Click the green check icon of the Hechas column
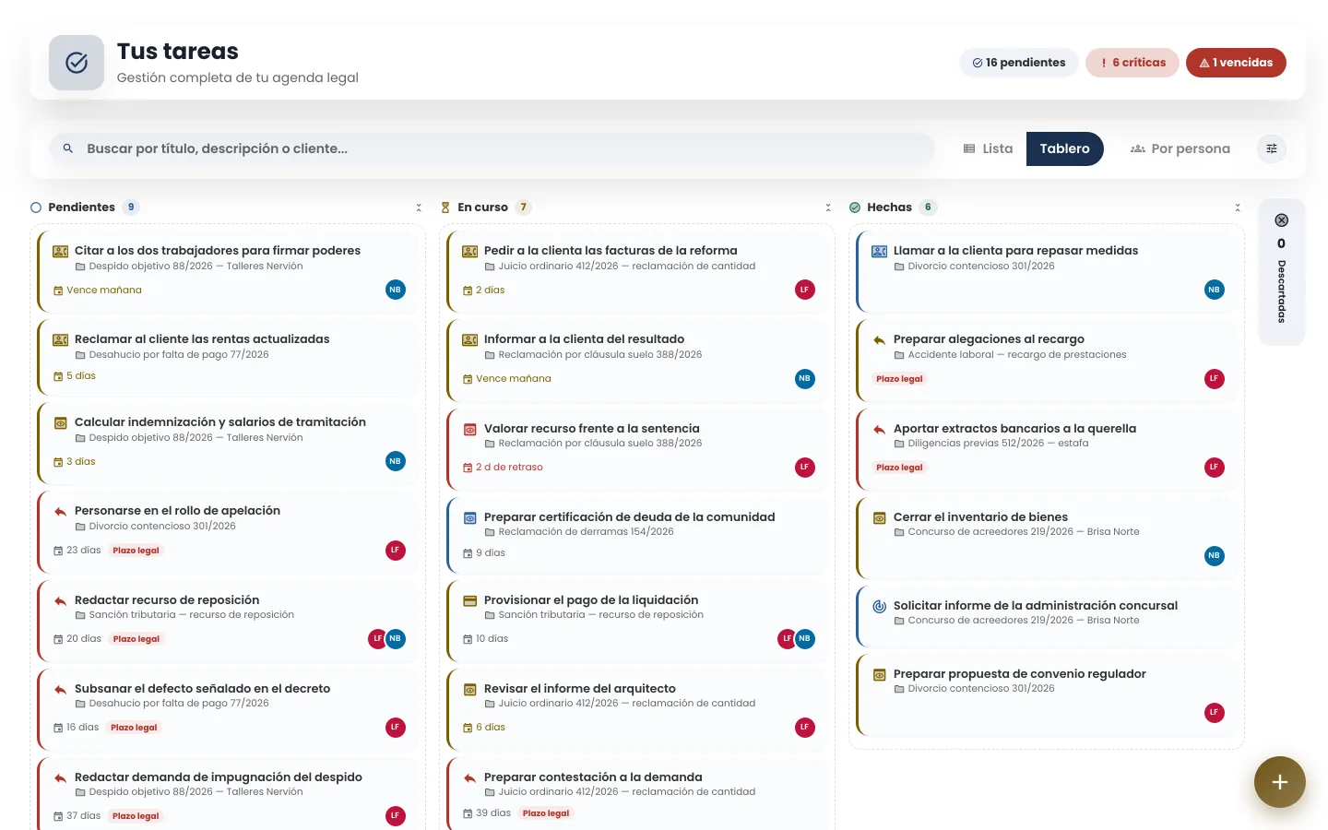The height and width of the screenshot is (830, 1328). tap(855, 207)
